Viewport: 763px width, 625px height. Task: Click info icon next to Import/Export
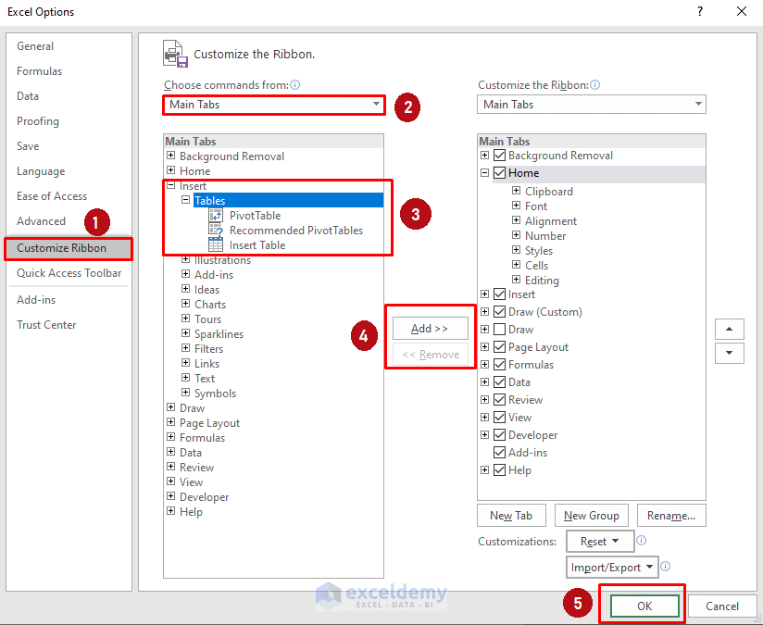tap(666, 566)
